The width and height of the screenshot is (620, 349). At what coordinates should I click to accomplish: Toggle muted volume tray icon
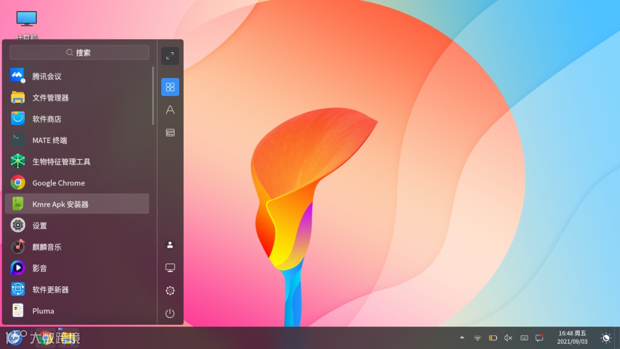(509, 338)
